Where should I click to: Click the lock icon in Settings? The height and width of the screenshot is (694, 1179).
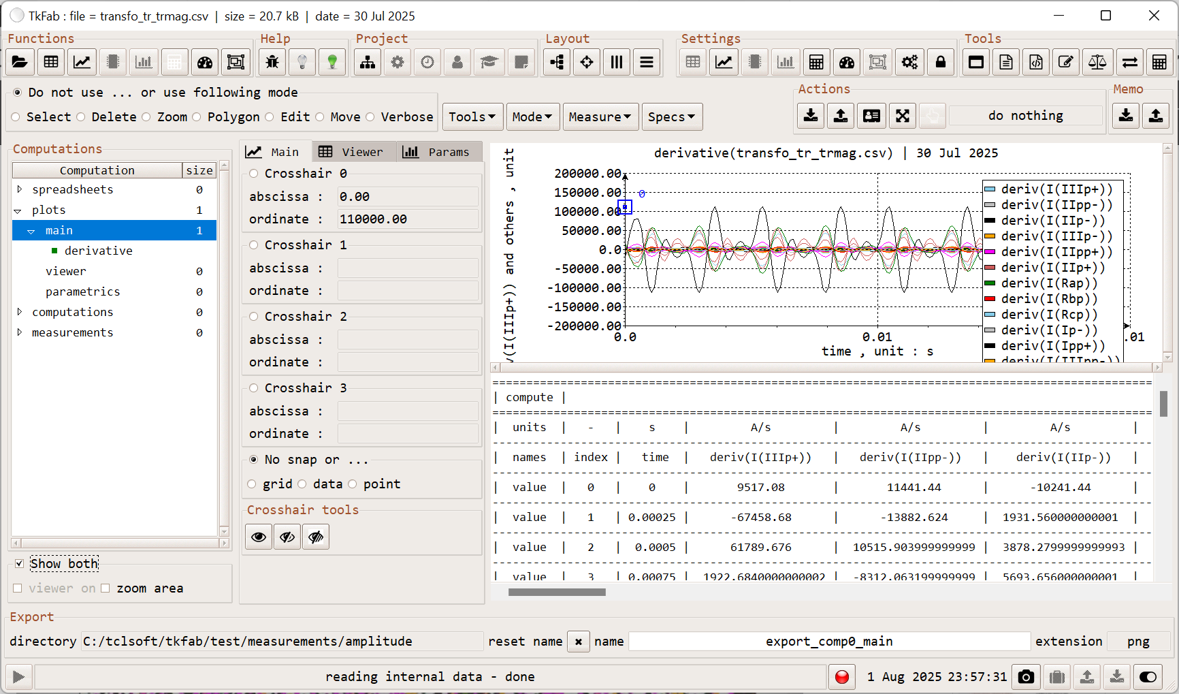tap(941, 62)
